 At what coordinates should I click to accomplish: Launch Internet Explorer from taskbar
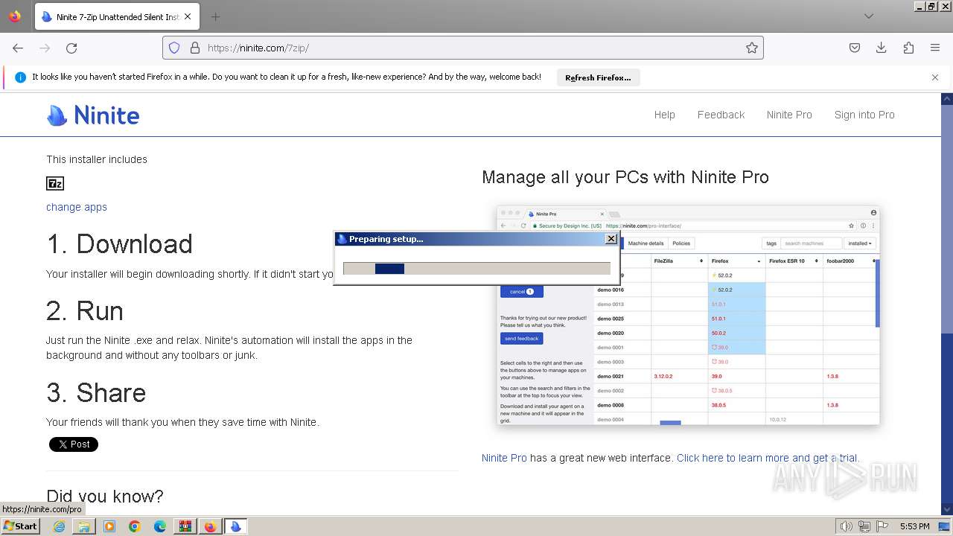click(59, 526)
